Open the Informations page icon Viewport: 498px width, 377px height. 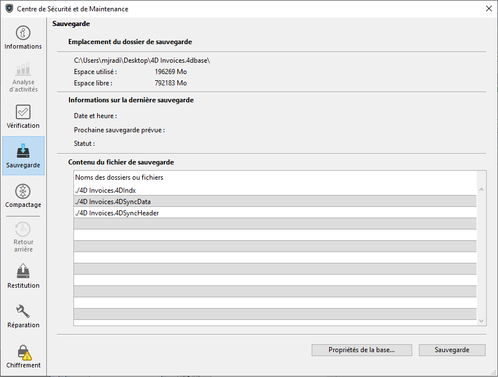coord(23,33)
